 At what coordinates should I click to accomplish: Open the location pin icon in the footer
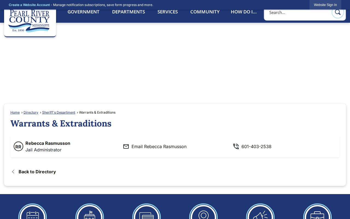click(x=203, y=211)
